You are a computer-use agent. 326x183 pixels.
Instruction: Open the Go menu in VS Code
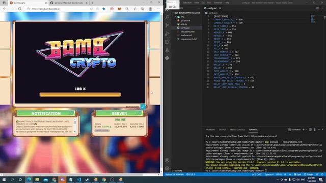point(203,3)
